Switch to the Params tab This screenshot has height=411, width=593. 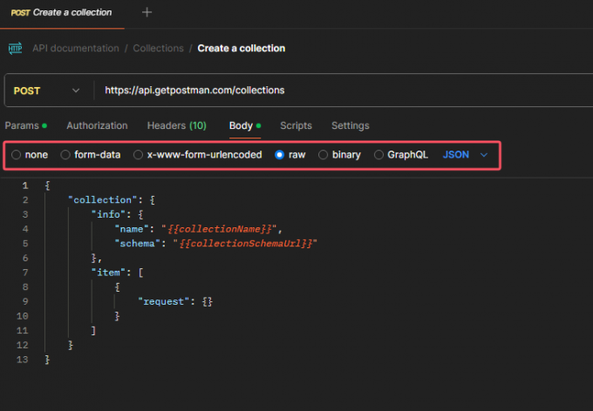pyautogui.click(x=25, y=125)
